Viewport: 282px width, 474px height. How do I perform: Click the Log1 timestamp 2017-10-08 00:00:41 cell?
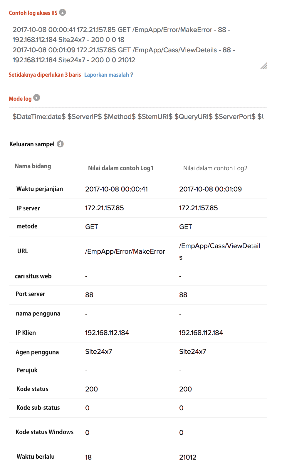[116, 189]
